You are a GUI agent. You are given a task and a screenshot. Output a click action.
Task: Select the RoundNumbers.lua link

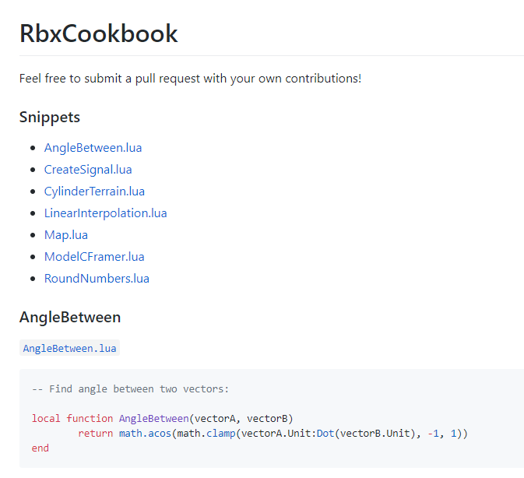97,279
